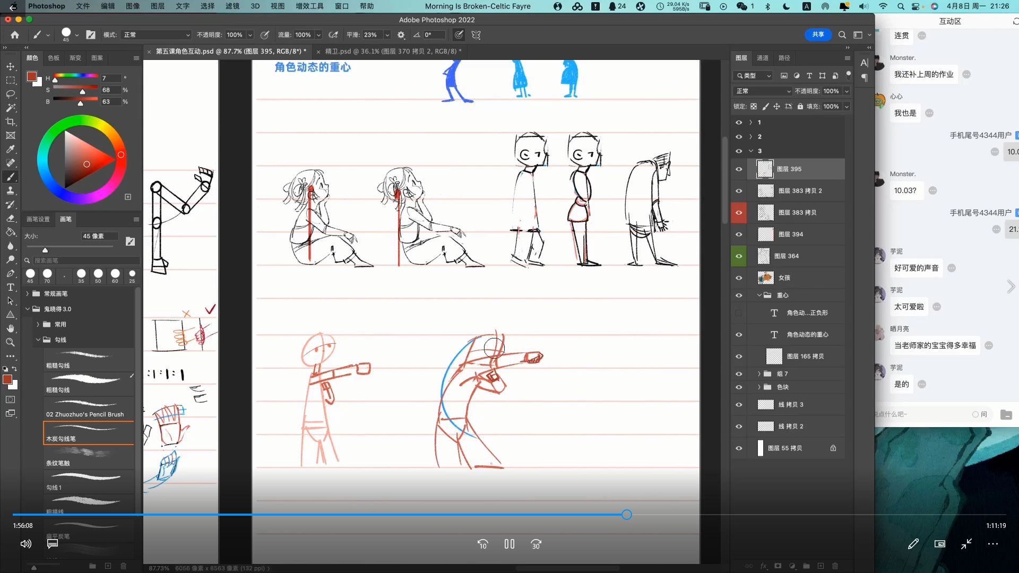Select the Lasso tool
This screenshot has height=573, width=1019.
click(x=11, y=94)
